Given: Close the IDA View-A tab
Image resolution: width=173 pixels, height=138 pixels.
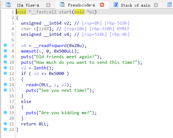Looking at the screenshot, I should click(48, 5).
